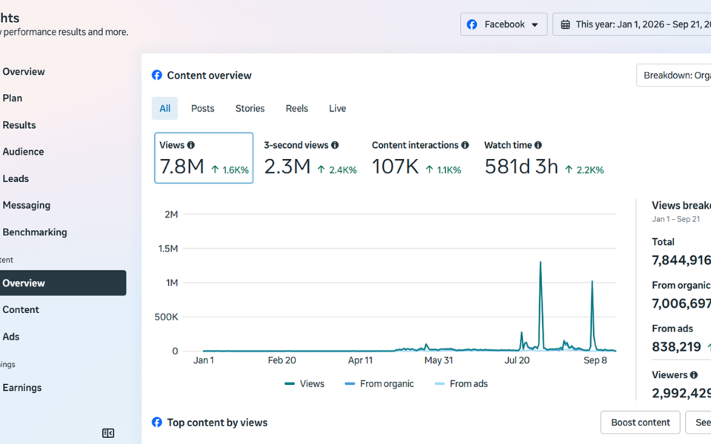Click the 1.5M y-axis label

tap(168, 249)
